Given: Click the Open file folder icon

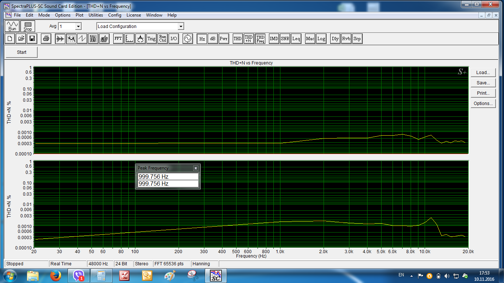Looking at the screenshot, I should coord(21,38).
